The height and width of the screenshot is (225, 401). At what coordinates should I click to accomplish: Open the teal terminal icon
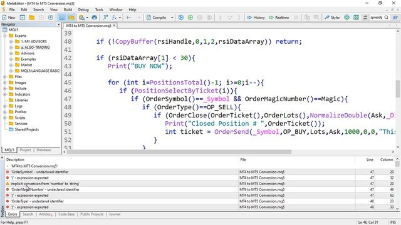356,17
